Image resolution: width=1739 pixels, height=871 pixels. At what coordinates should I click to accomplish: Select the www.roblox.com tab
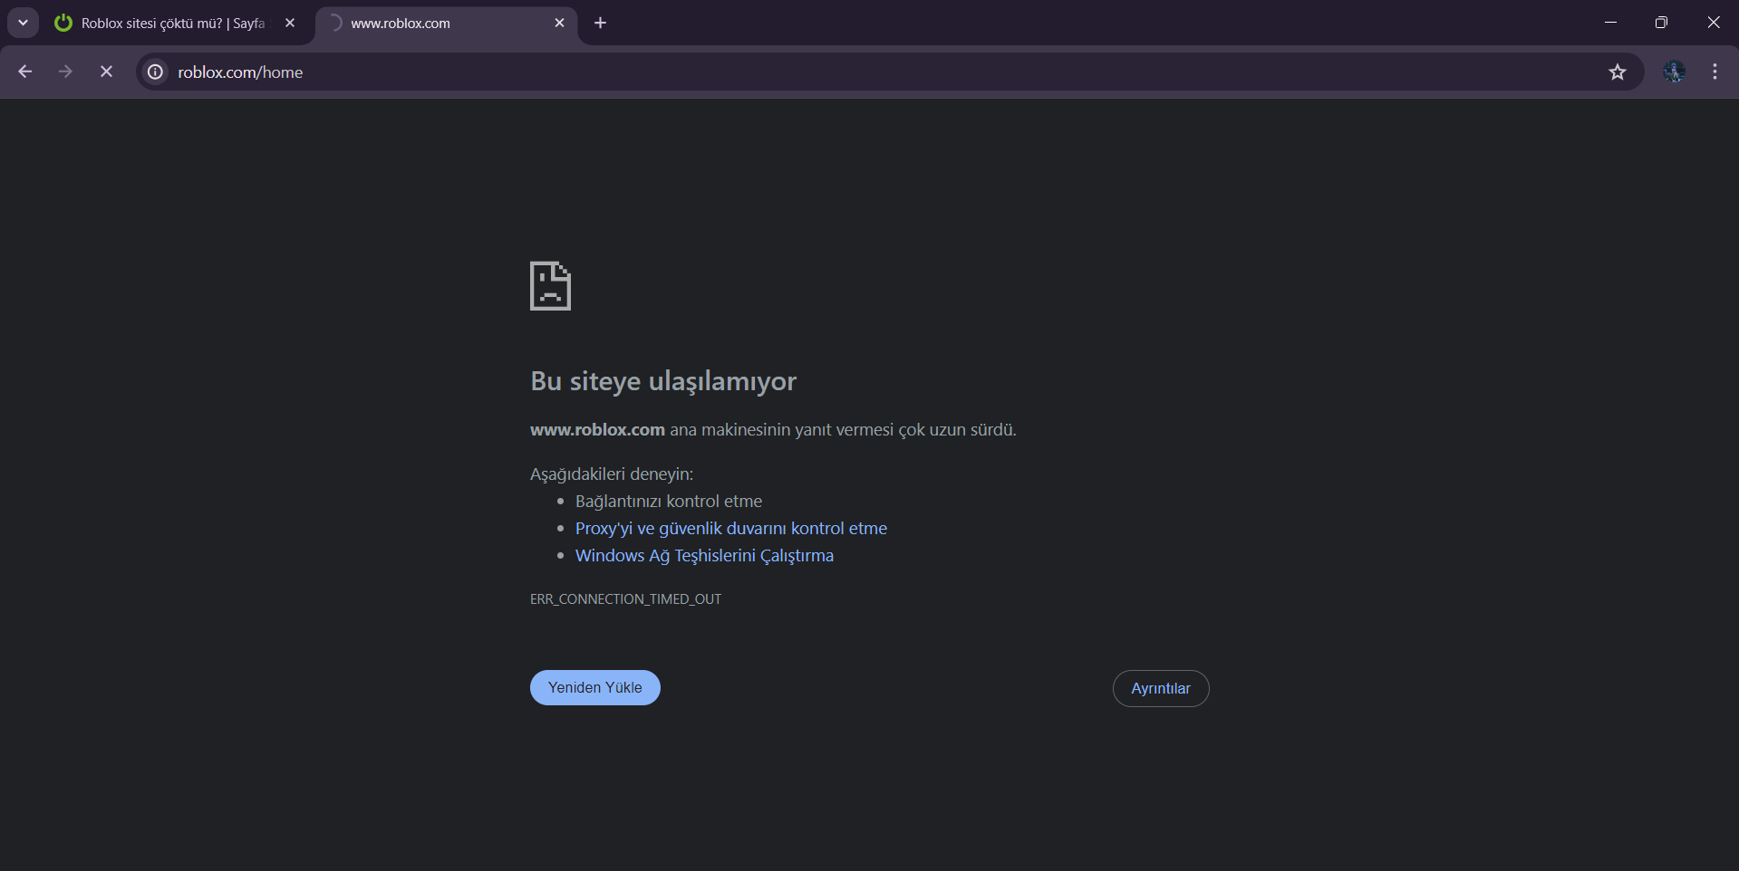click(447, 24)
